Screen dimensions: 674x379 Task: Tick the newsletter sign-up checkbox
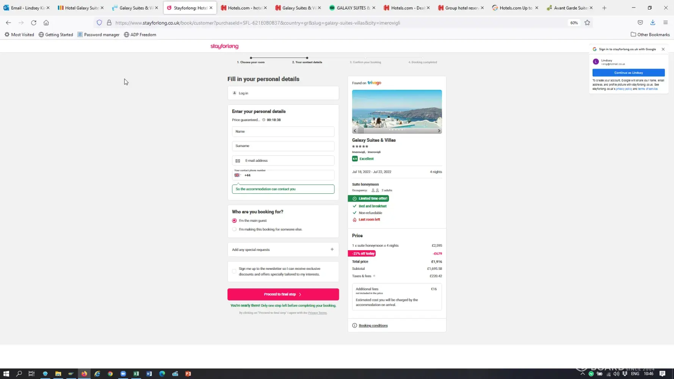(234, 271)
